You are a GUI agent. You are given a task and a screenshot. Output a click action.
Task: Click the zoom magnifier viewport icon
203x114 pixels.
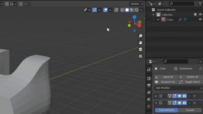click(x=140, y=36)
